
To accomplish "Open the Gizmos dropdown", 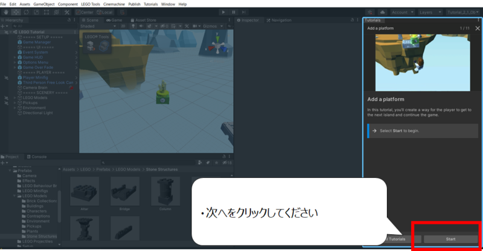I will pos(213,26).
